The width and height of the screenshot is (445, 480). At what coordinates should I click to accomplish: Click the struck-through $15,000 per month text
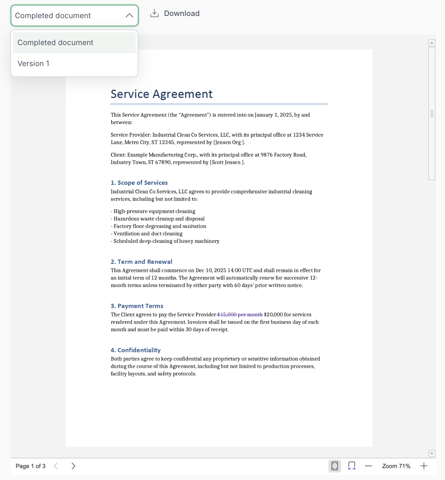240,315
